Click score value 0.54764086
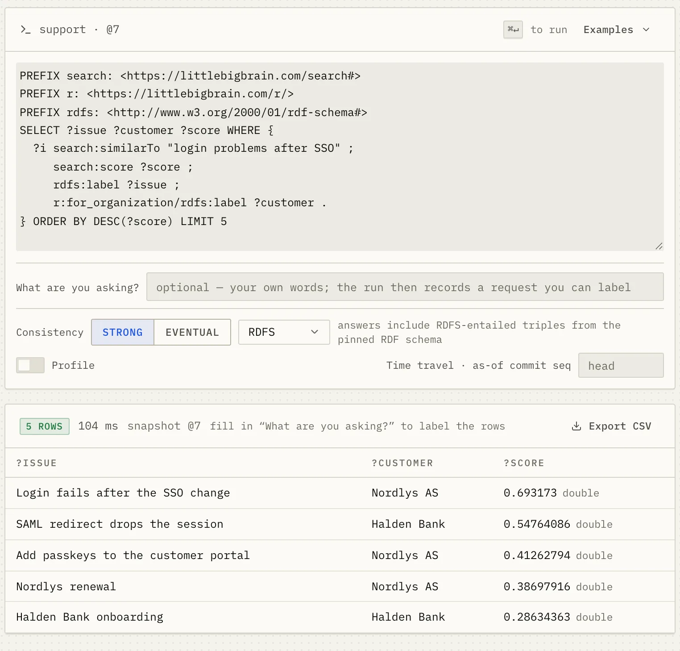This screenshot has height=651, width=680. 537,524
